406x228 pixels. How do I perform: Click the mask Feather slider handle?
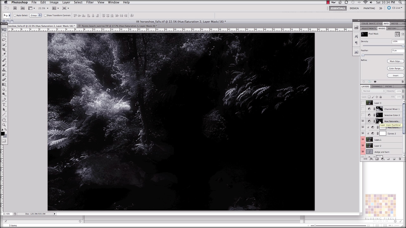point(363,55)
